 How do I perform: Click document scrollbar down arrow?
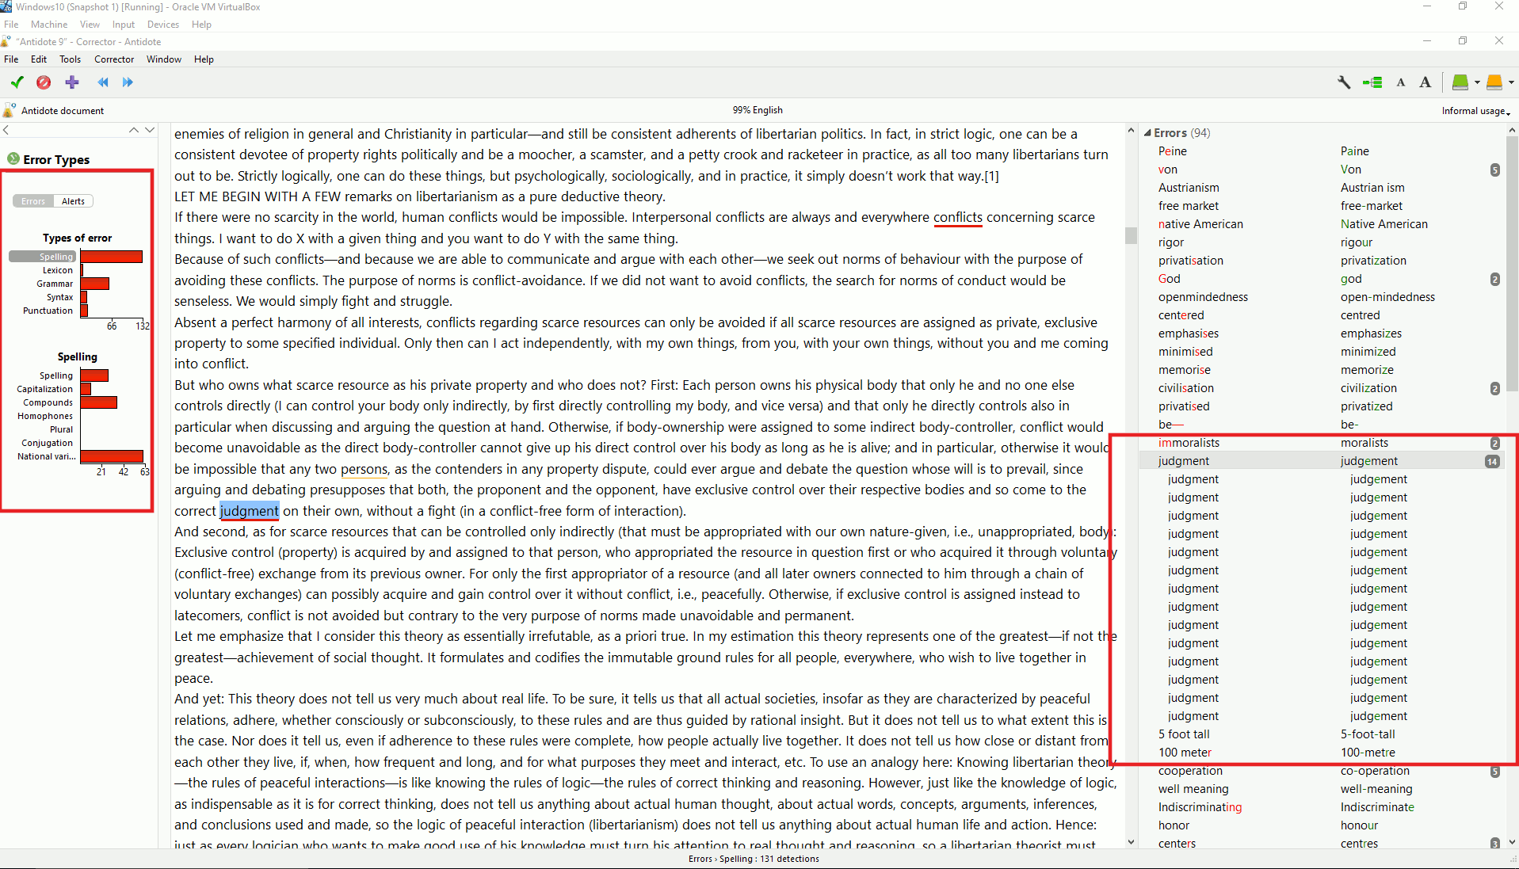[1131, 842]
